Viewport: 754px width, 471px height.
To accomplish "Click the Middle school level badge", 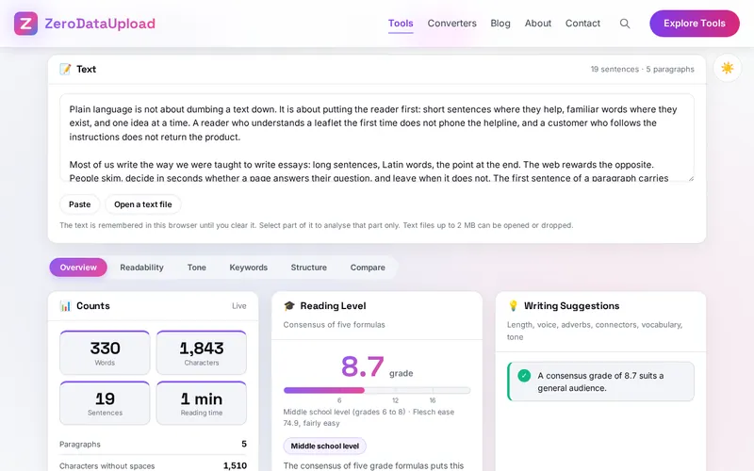I will coord(325,446).
